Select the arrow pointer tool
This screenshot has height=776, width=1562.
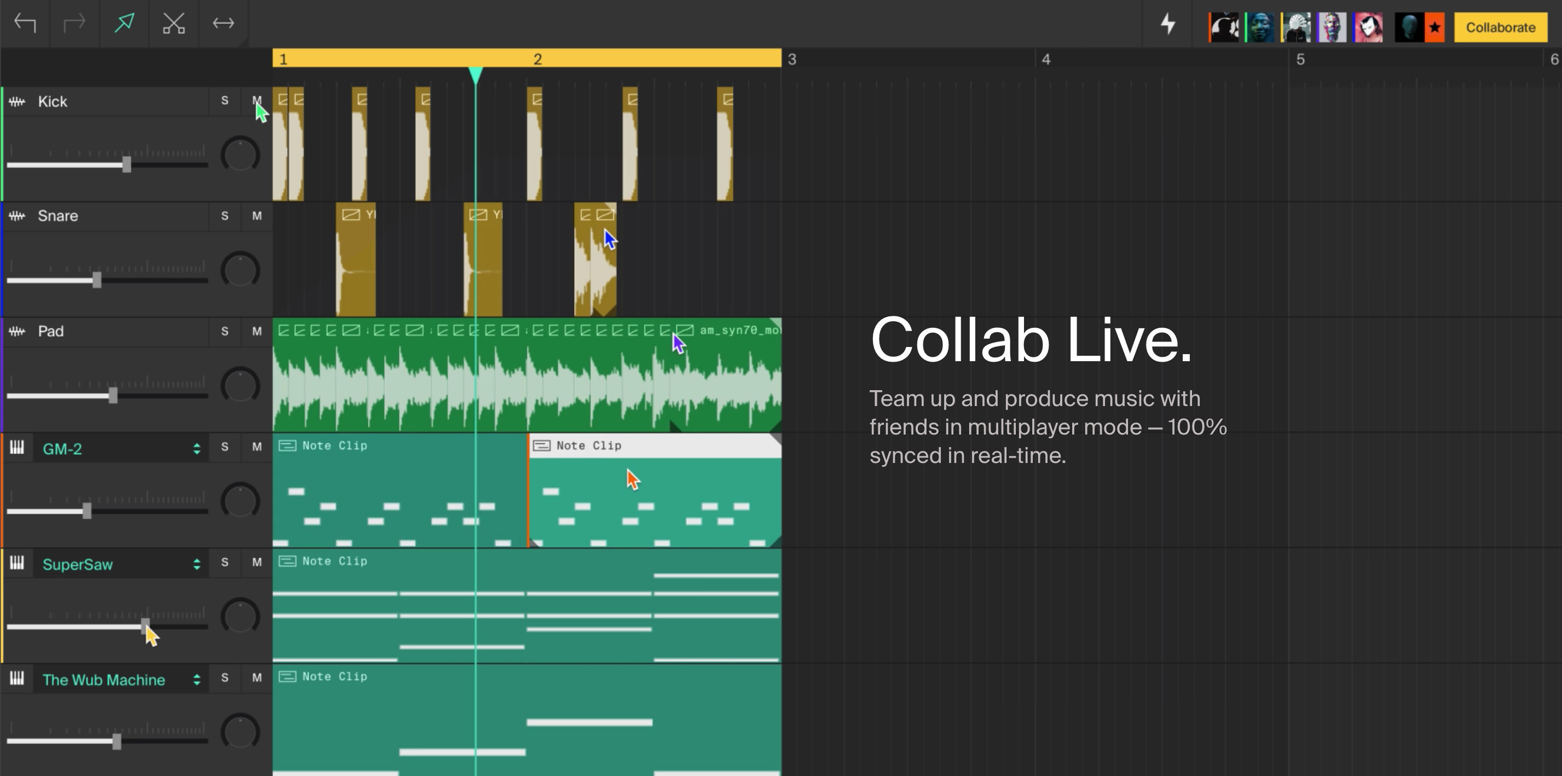[124, 23]
